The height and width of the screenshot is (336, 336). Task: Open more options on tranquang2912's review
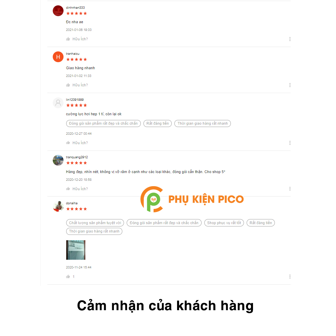[290, 189]
